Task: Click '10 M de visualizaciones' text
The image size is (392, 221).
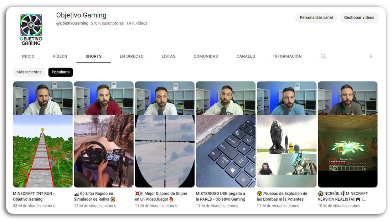Action: 339,206
